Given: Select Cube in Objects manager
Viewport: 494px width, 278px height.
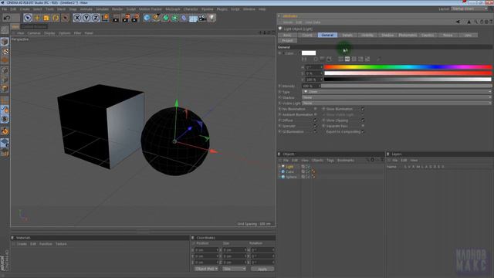Looking at the screenshot, I should point(289,171).
